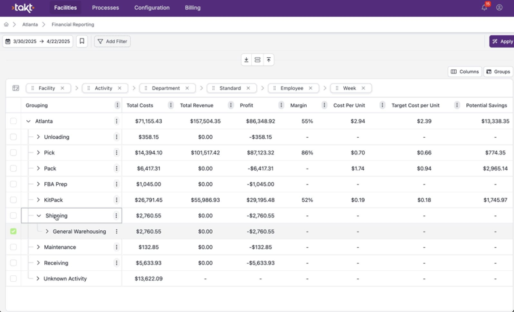Image resolution: width=514 pixels, height=312 pixels.
Task: Uncheck the General Warehousing row checkbox
Action: (13, 231)
